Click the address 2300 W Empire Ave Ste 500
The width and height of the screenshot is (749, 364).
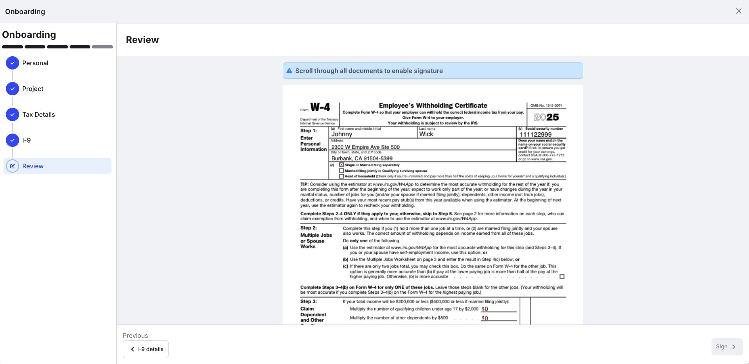point(366,147)
